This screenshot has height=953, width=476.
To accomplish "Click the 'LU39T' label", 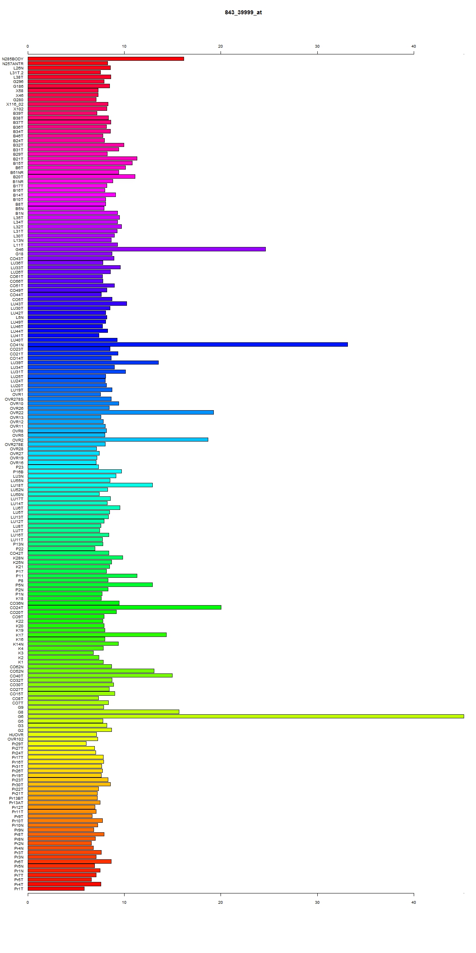I will 17,363.
